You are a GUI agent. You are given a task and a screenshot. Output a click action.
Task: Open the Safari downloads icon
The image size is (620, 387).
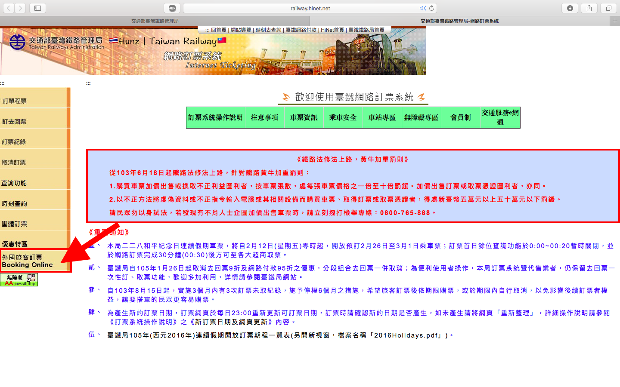click(x=570, y=8)
